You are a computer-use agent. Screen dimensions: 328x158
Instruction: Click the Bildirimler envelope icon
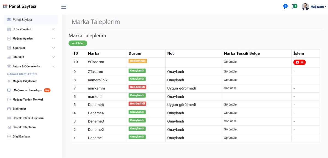tap(9, 109)
